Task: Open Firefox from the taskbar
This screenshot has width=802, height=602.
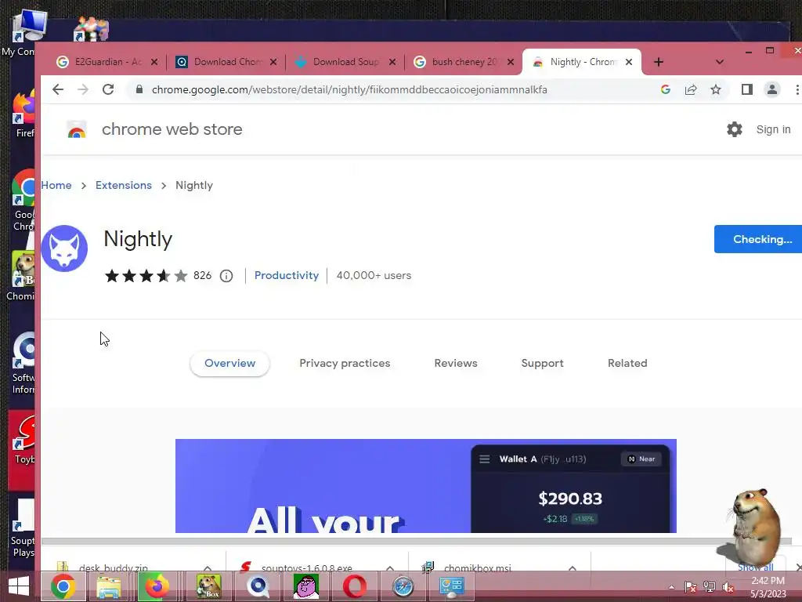Action: pyautogui.click(x=157, y=586)
